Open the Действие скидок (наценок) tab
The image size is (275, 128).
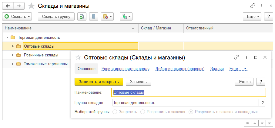[x=180, y=69]
